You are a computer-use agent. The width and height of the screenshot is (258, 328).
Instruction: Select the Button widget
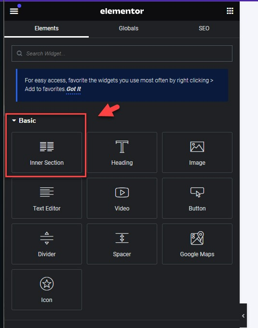pyautogui.click(x=197, y=198)
